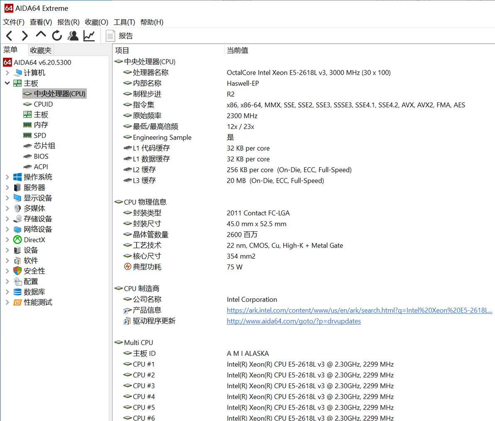Open the aida64.com drvupdates link

tap(294, 321)
